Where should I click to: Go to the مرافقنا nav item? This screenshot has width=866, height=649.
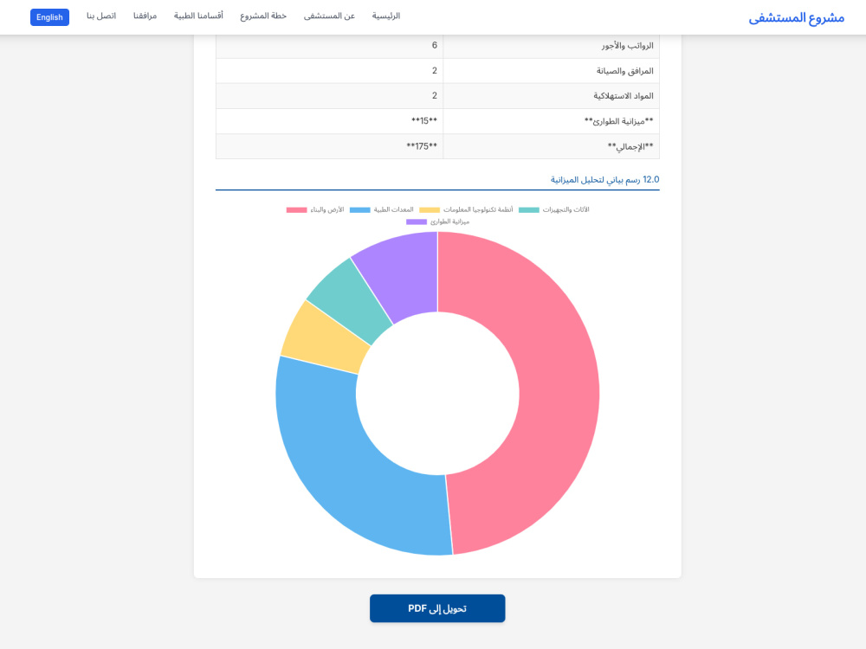pyautogui.click(x=145, y=16)
